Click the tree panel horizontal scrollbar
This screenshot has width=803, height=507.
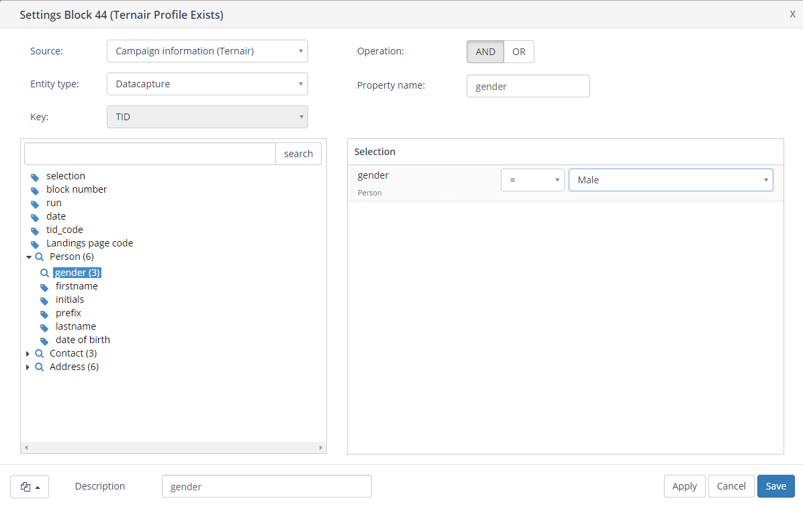[173, 447]
